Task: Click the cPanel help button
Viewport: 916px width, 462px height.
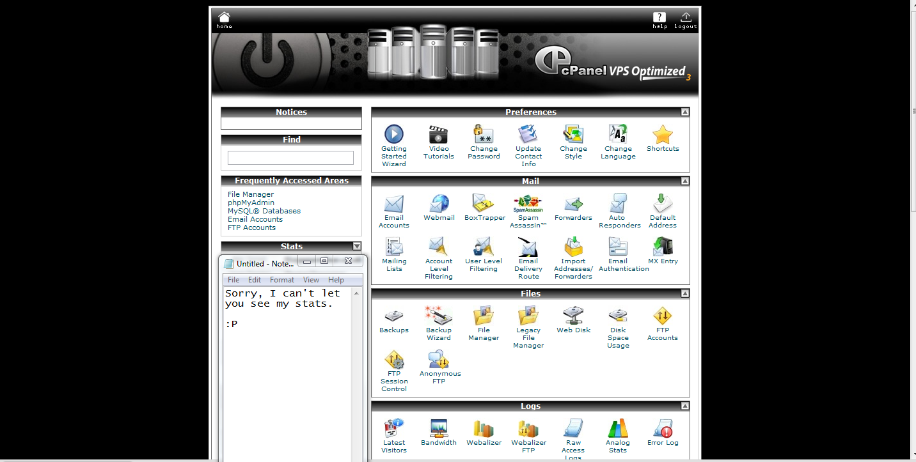Action: click(x=658, y=17)
